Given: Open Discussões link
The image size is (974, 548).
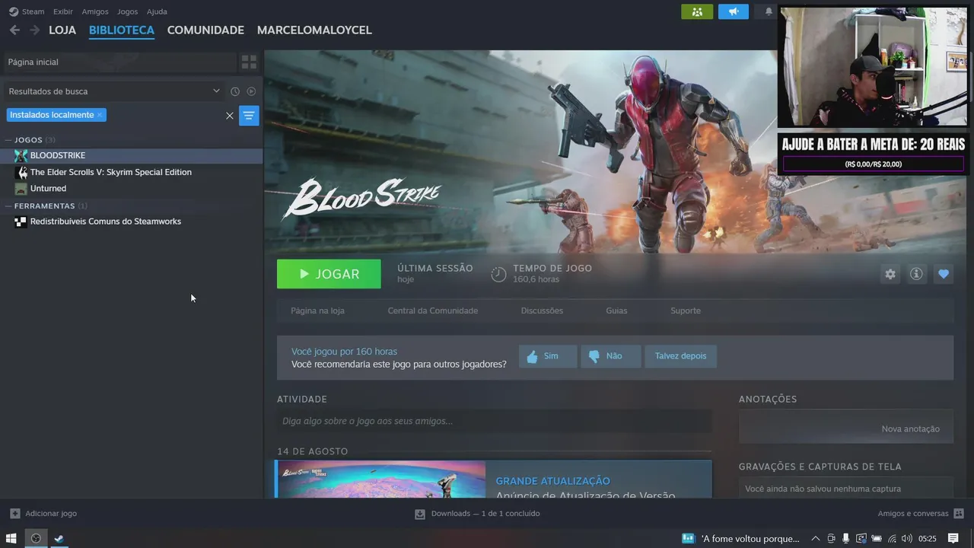Looking at the screenshot, I should click(x=542, y=311).
